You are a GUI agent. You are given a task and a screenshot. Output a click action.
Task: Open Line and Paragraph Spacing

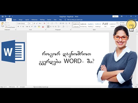pos(59,27)
